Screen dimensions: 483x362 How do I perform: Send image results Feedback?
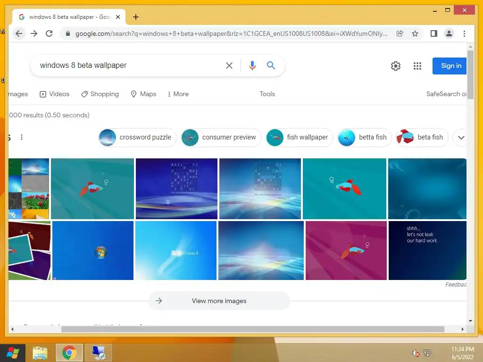[456, 285]
